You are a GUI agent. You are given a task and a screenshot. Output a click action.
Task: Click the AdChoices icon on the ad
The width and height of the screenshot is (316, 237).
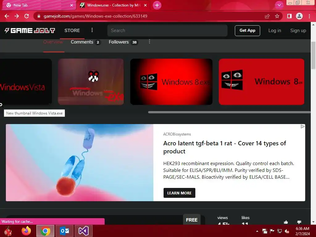[302, 126]
